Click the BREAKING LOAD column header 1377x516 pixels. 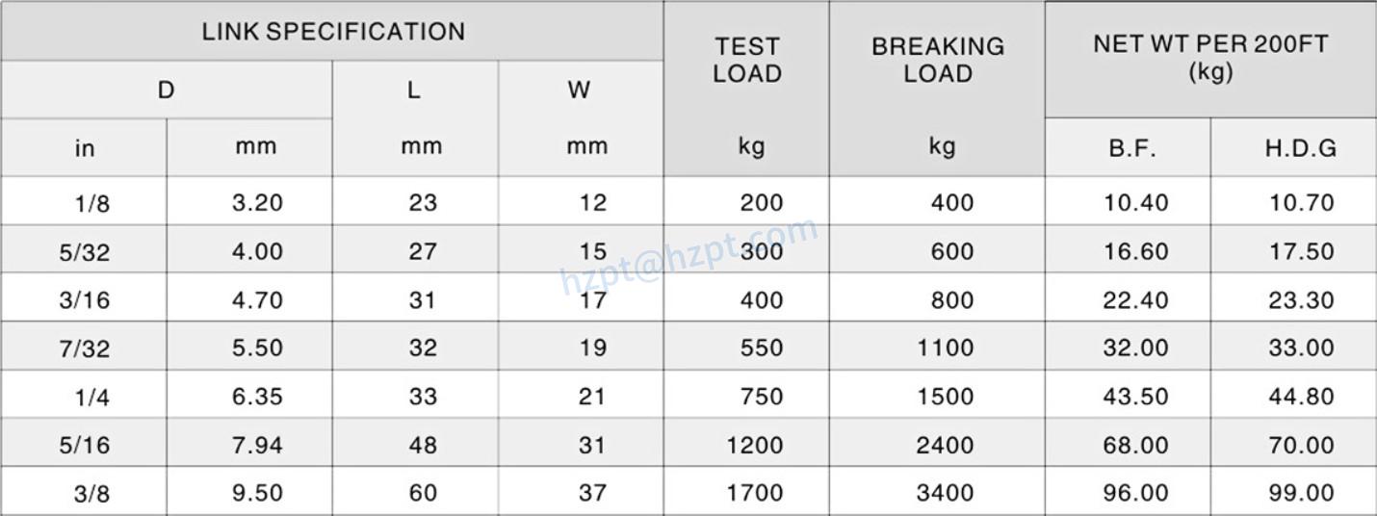coord(937,60)
